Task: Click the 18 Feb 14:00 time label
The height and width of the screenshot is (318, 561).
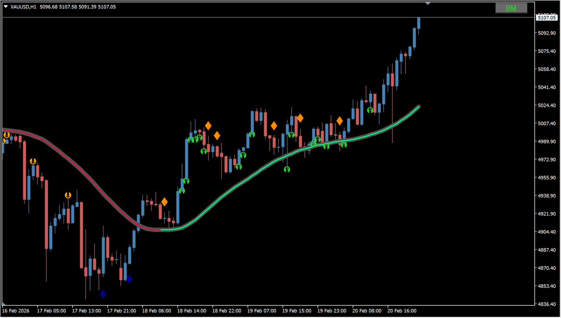Action: coord(191,311)
